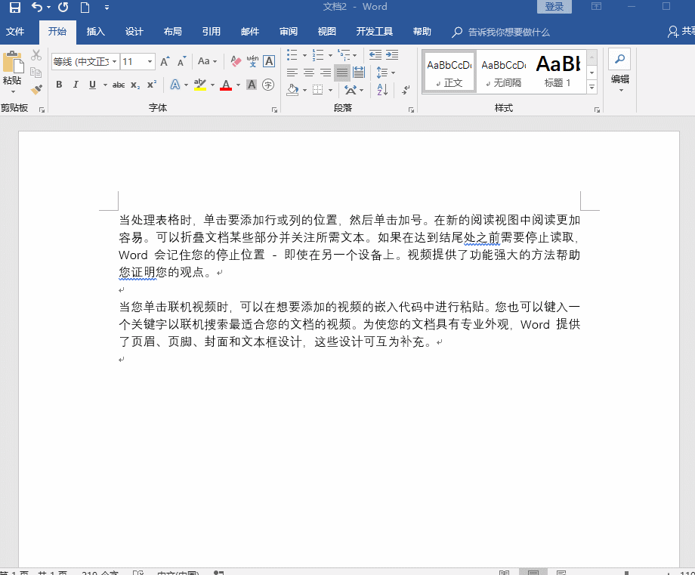Increase font size with the grow font icon
Image resolution: width=695 pixels, height=575 pixels.
[x=164, y=61]
